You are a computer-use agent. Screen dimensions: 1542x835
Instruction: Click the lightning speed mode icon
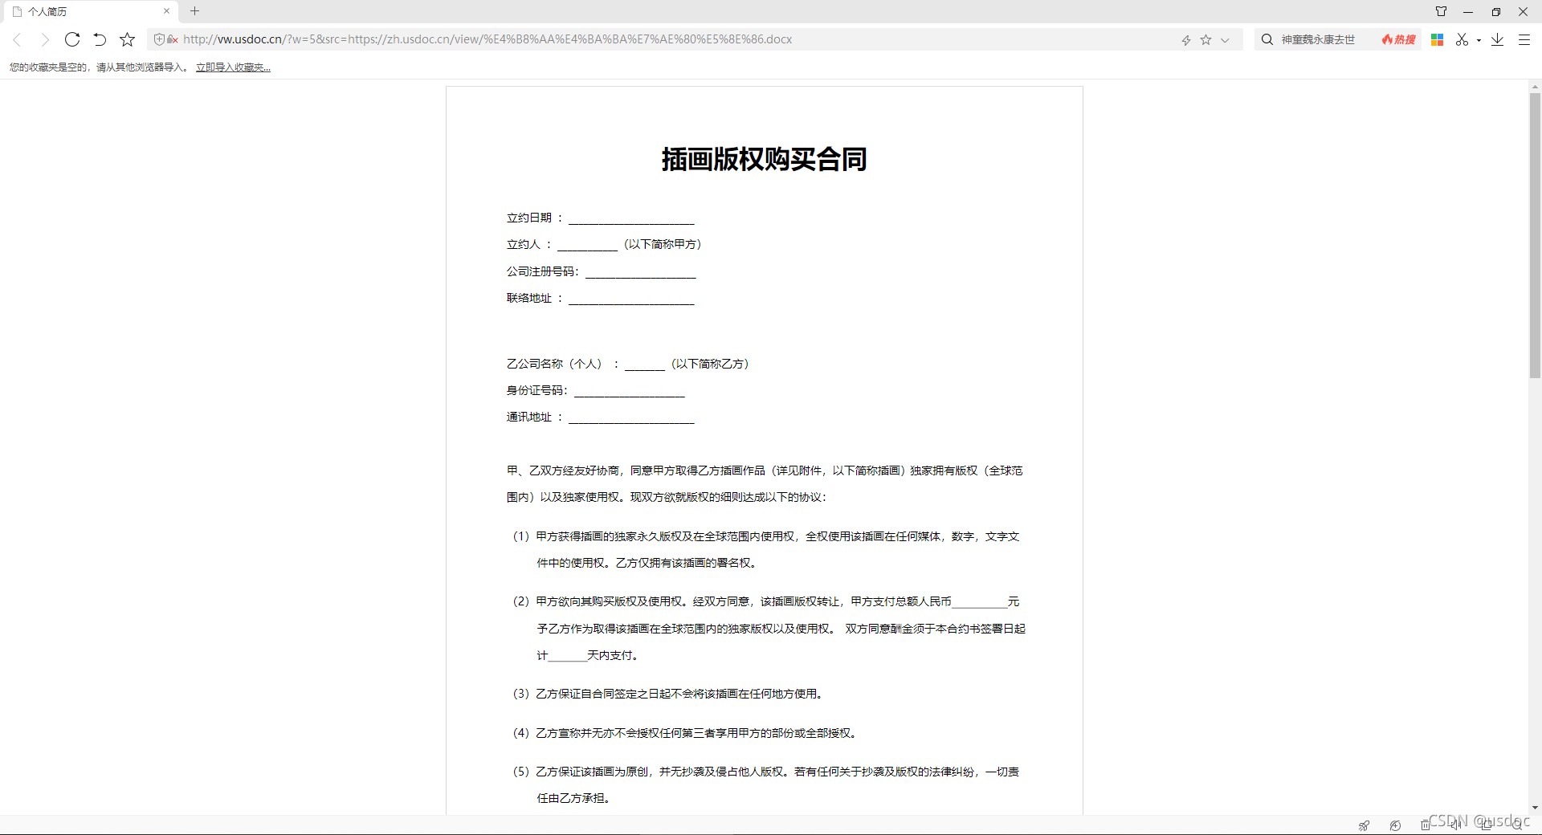[1185, 40]
